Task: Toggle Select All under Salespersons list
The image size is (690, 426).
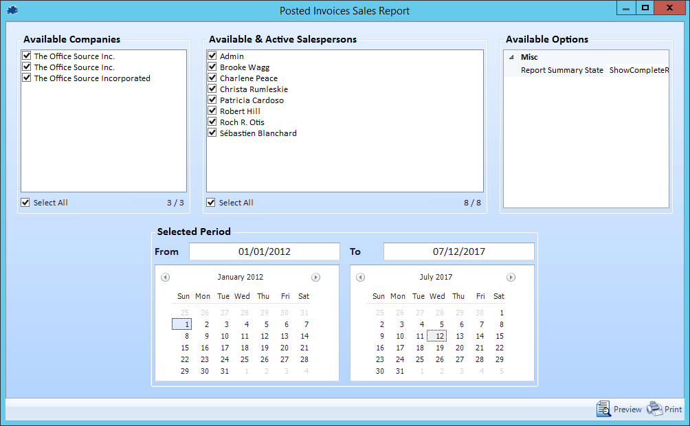Action: coord(212,203)
